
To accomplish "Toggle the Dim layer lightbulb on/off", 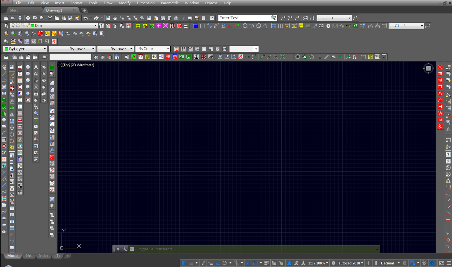I will tap(13, 25).
